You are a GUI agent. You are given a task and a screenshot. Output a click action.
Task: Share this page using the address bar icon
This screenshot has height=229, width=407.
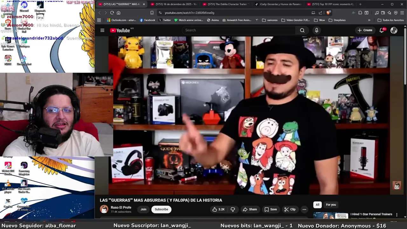pos(321,13)
